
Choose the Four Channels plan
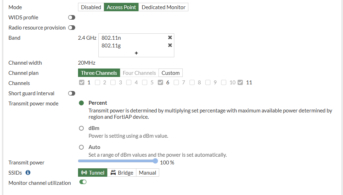139,73
